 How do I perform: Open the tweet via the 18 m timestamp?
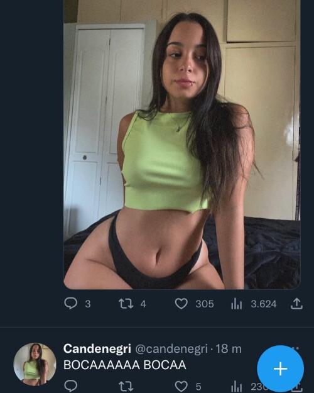[x=229, y=348]
